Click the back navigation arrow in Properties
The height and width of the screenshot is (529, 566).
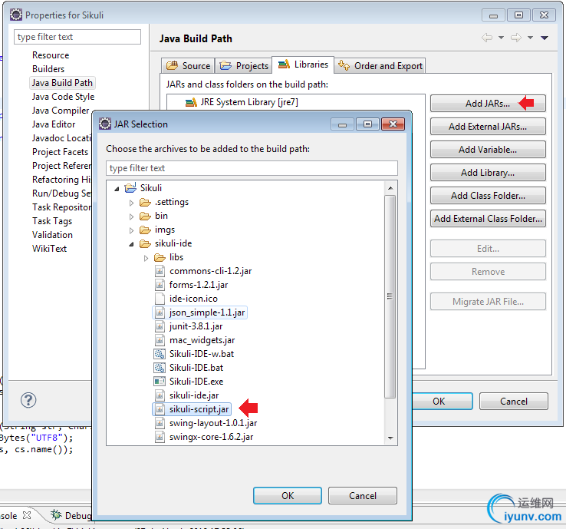(487, 38)
